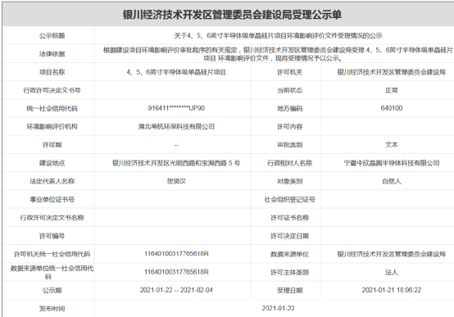Select the '许可机关统一社会信用代码' label
The image size is (454, 317).
coord(52,254)
